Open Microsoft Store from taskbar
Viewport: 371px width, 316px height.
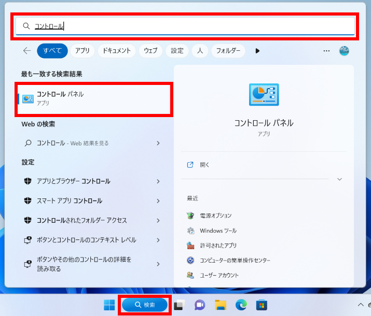pos(262,305)
